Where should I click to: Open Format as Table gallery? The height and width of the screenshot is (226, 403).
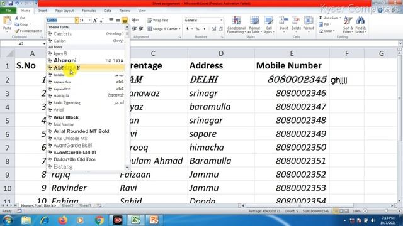click(254, 24)
